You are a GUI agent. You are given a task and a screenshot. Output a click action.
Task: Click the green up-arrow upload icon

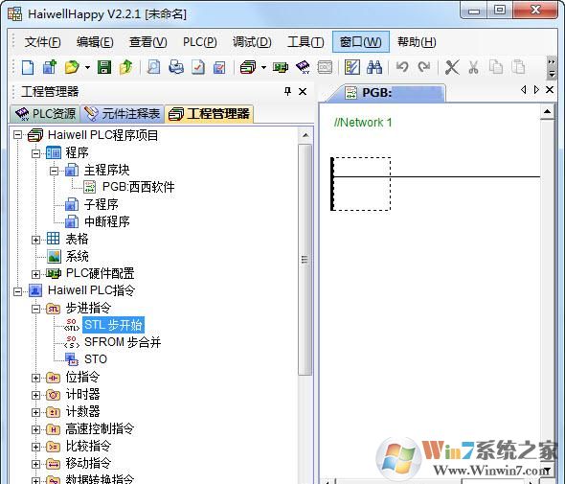tap(125, 67)
